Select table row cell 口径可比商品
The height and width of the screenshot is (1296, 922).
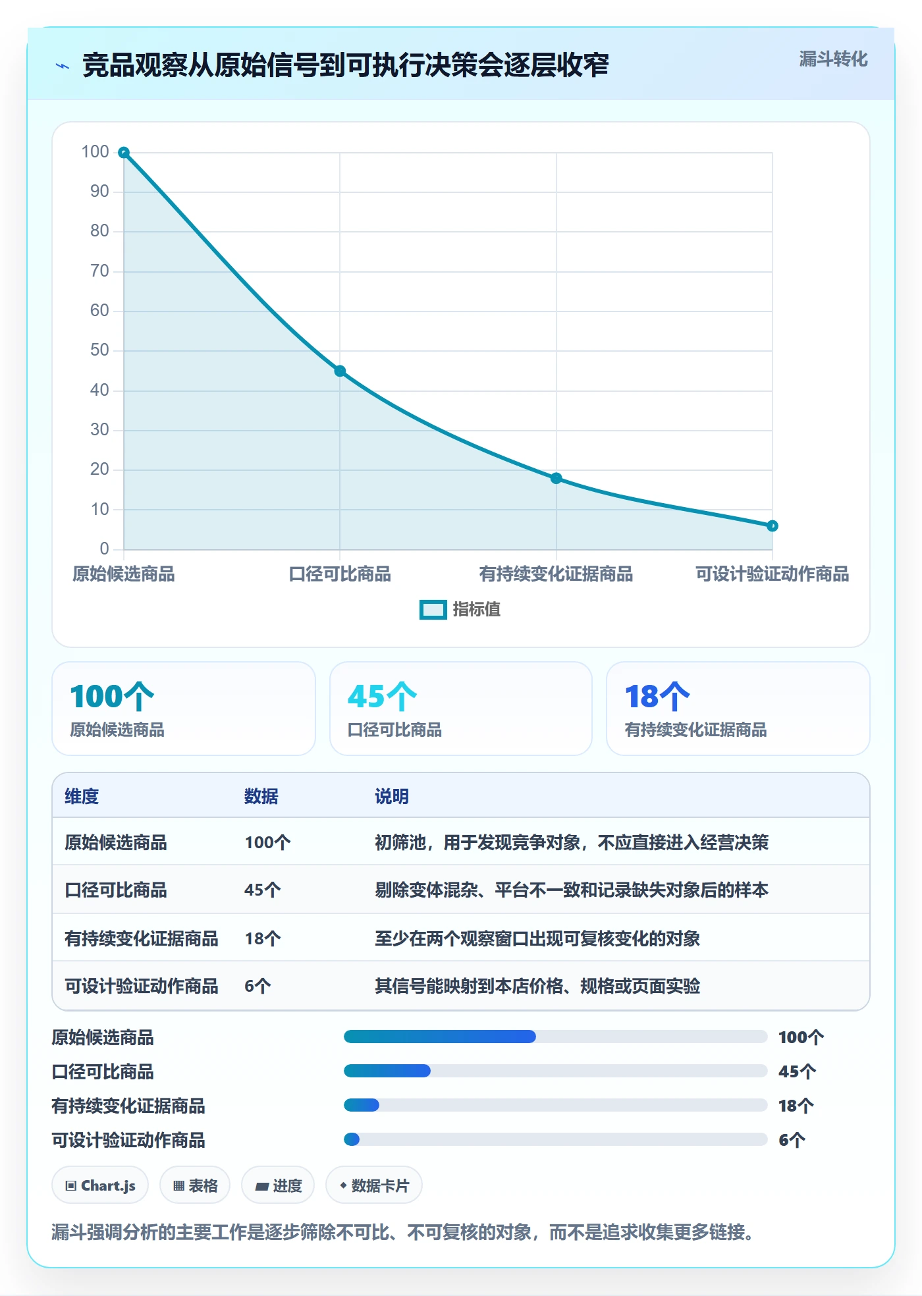point(116,890)
